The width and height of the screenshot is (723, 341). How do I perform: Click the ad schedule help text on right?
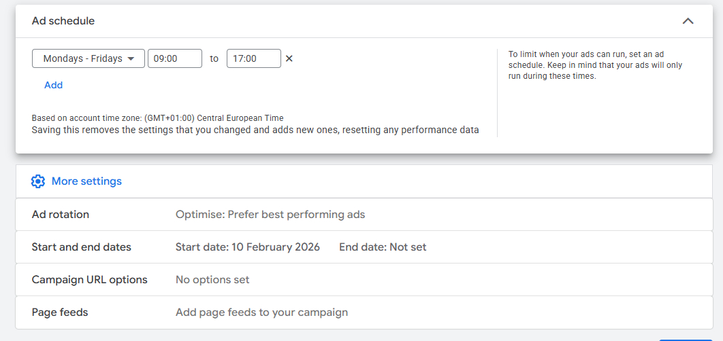tap(595, 65)
